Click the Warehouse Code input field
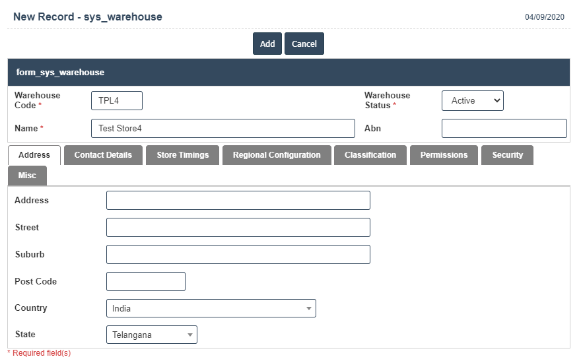The image size is (581, 363). coord(117,100)
